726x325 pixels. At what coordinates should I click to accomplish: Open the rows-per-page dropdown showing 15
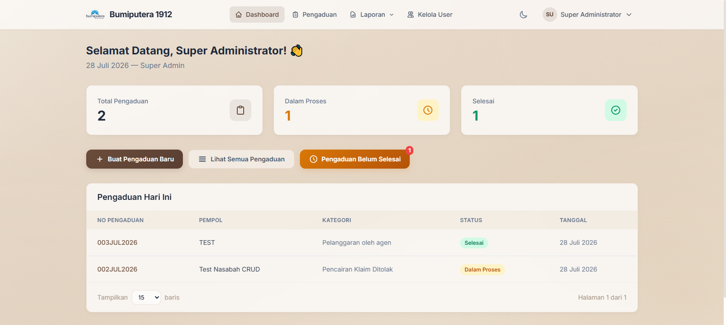click(x=146, y=297)
